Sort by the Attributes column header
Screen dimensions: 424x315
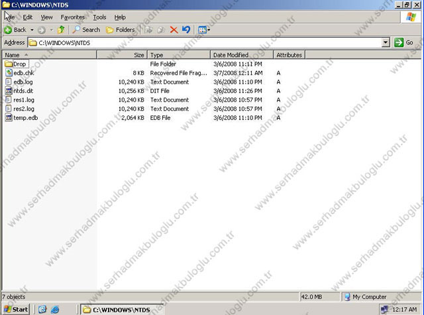click(x=289, y=55)
